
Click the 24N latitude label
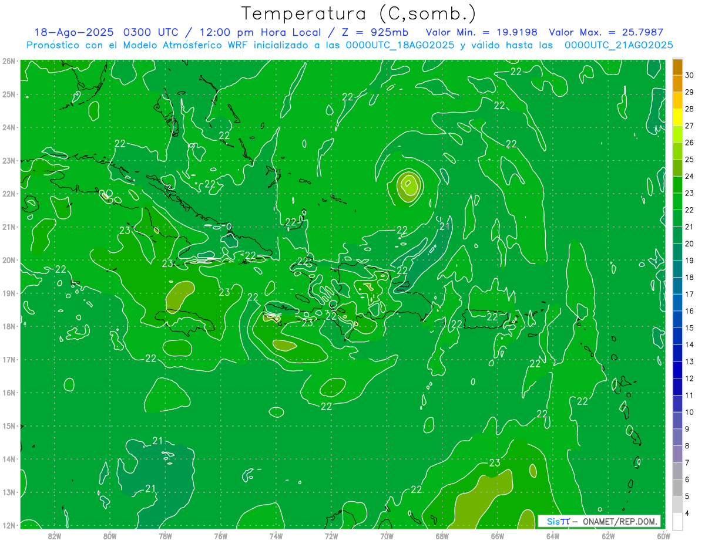tap(9, 127)
